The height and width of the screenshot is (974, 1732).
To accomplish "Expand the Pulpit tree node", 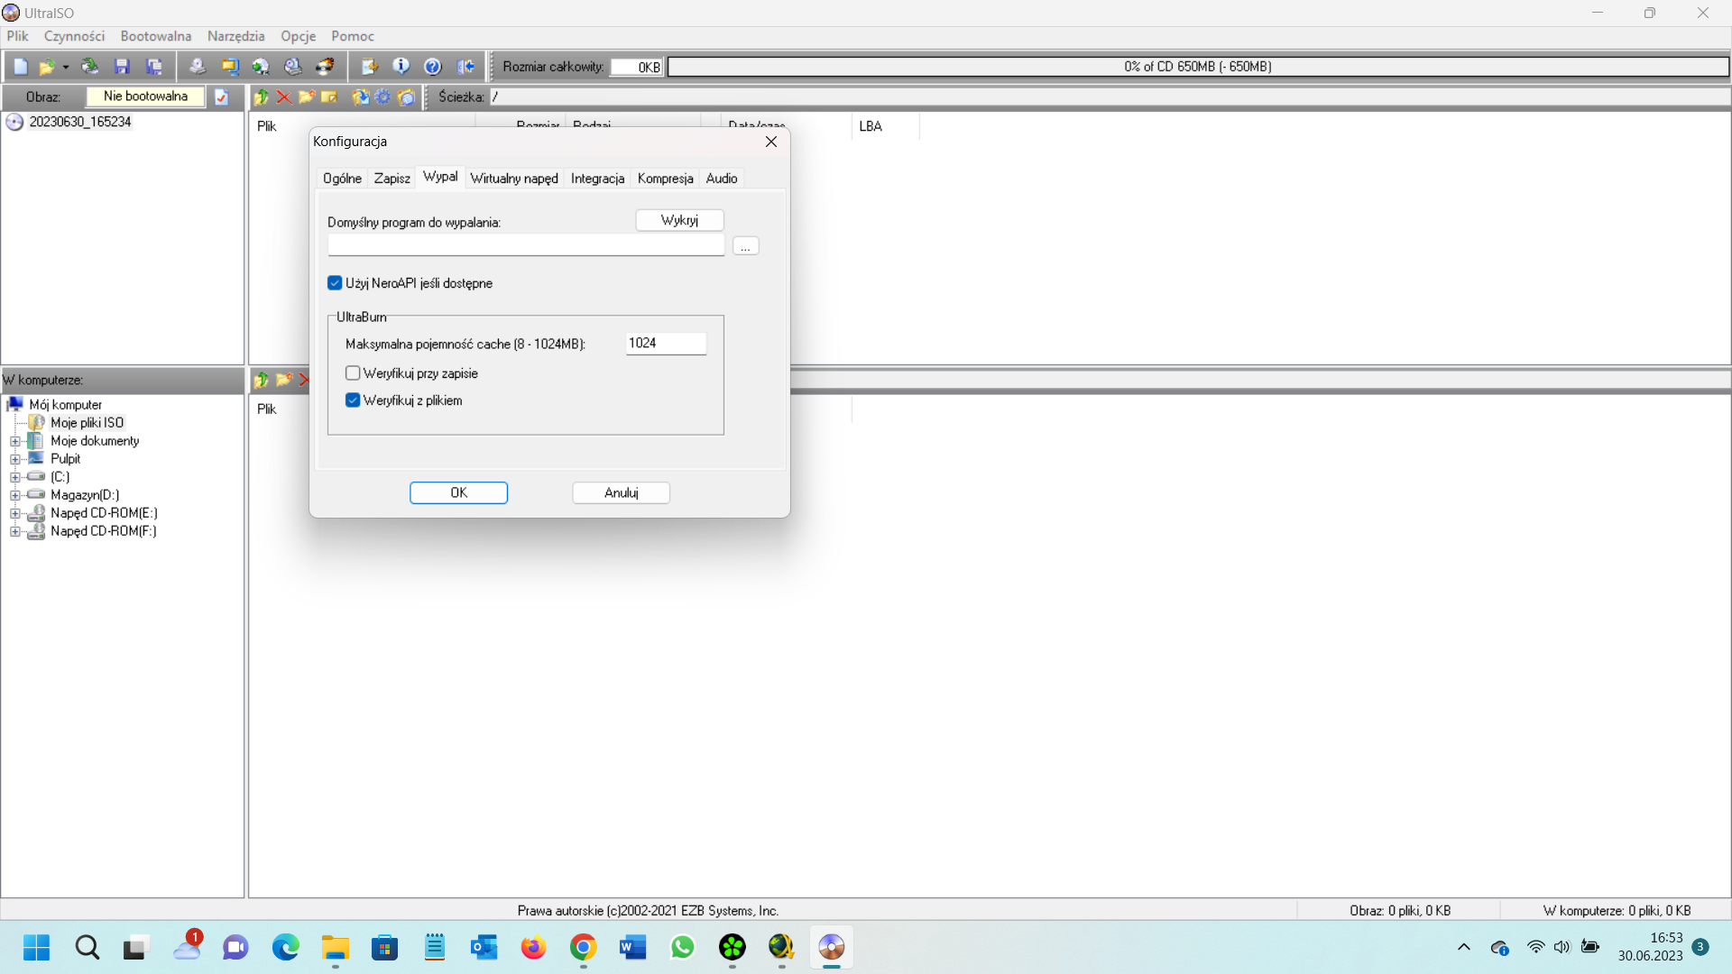I will point(14,460).
